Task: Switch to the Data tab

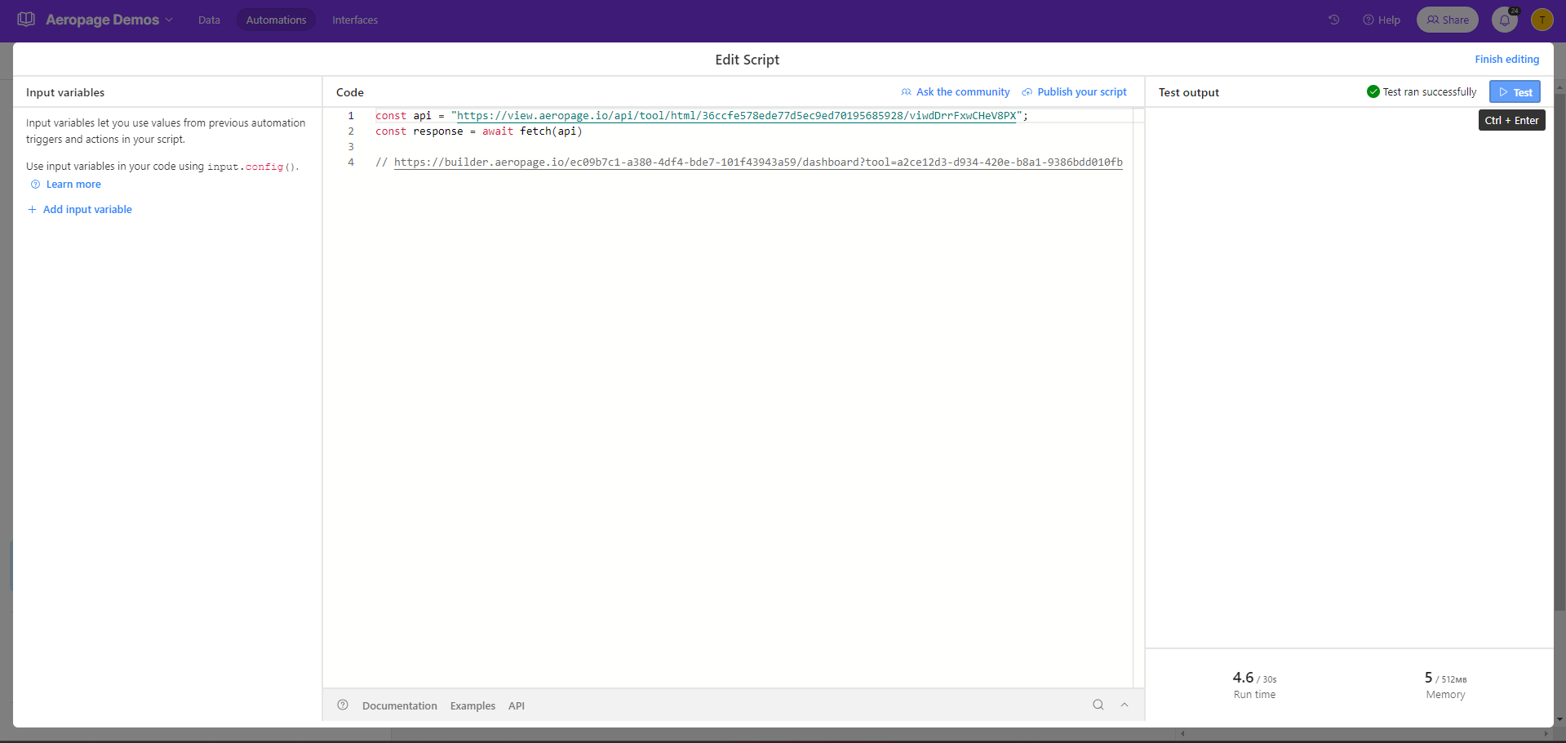Action: (x=209, y=20)
